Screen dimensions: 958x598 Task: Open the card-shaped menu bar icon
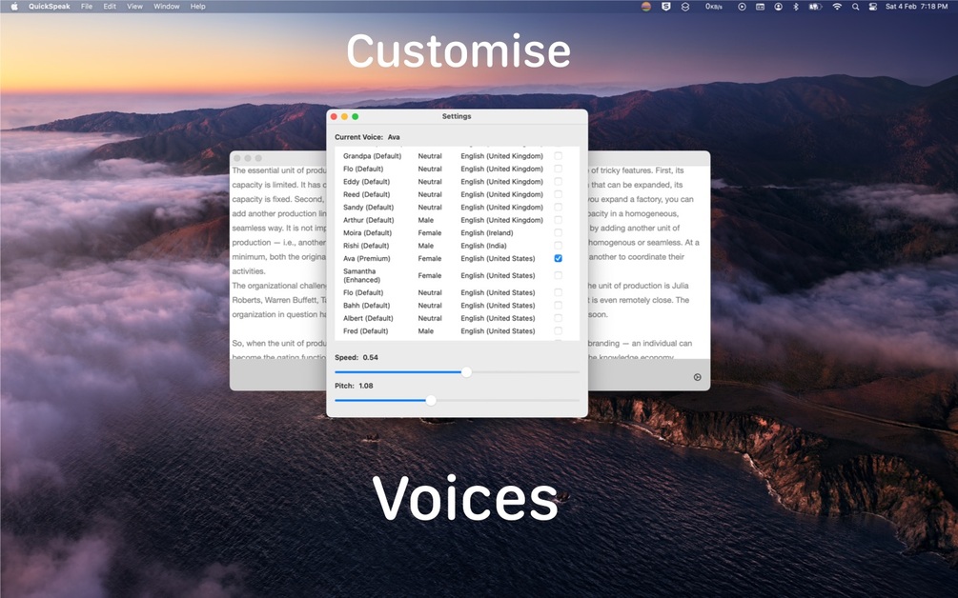click(760, 6)
